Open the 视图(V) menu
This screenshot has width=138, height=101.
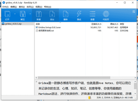(39, 7)
